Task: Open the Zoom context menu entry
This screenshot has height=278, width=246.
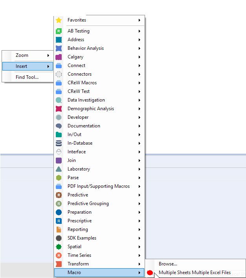Action: [x=28, y=55]
